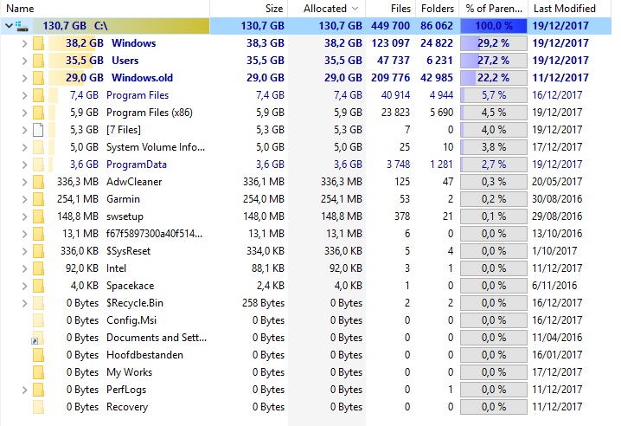Expand the $Recycle.Bin folder

[x=24, y=303]
